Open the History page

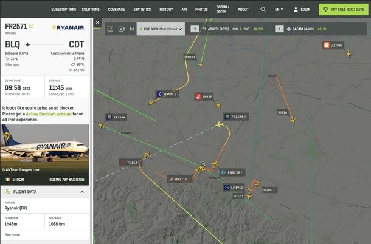pyautogui.click(x=166, y=10)
